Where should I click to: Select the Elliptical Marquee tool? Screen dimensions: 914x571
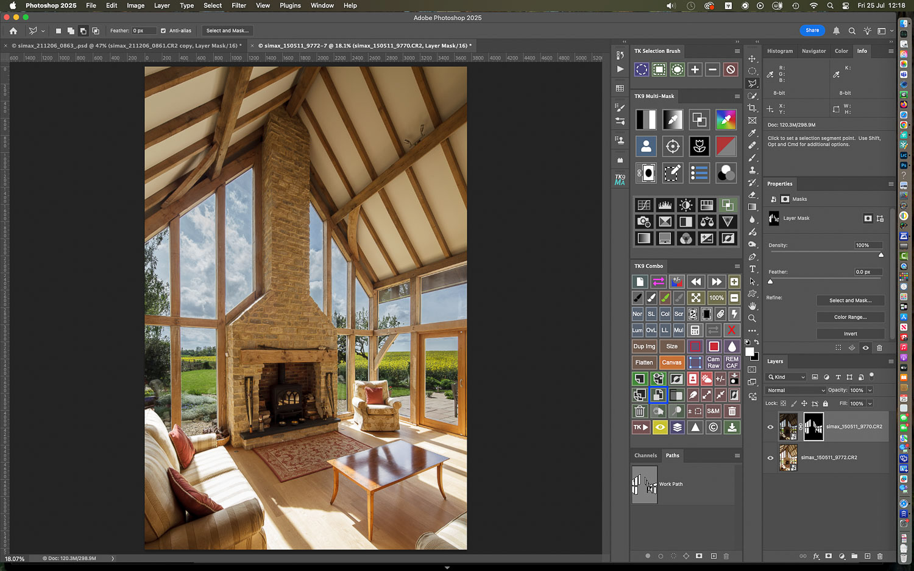point(753,71)
